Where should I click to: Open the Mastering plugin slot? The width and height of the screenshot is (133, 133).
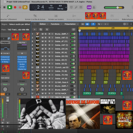click(x=22, y=69)
